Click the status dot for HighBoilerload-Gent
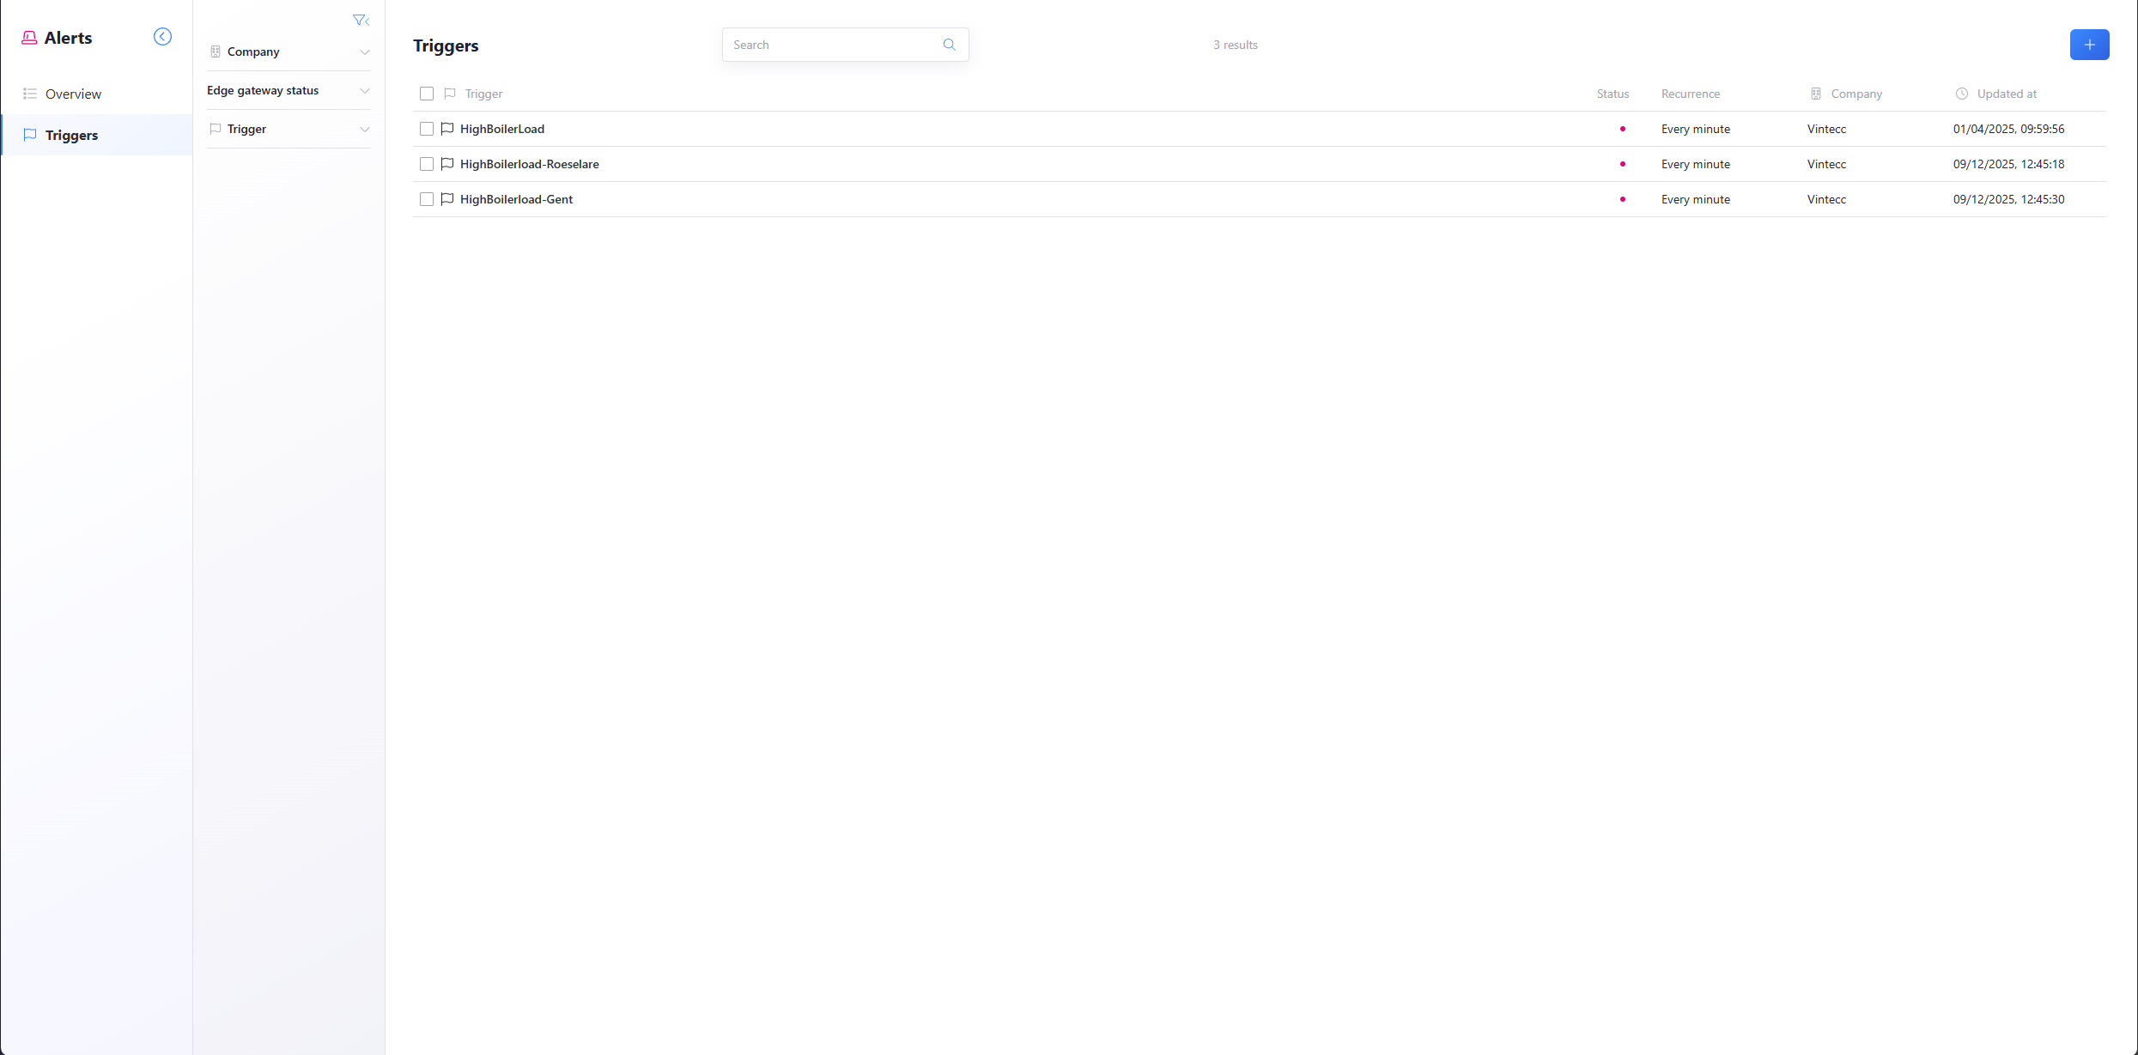 pos(1623,199)
